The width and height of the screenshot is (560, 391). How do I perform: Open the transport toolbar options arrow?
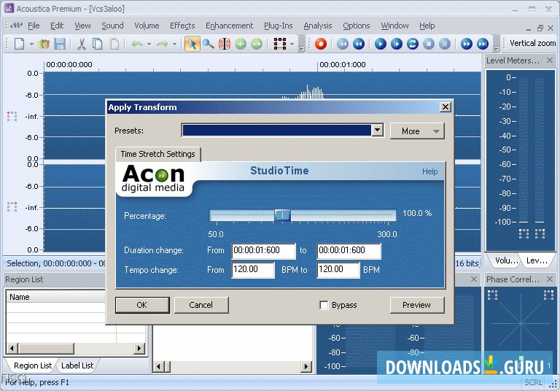[x=497, y=47]
